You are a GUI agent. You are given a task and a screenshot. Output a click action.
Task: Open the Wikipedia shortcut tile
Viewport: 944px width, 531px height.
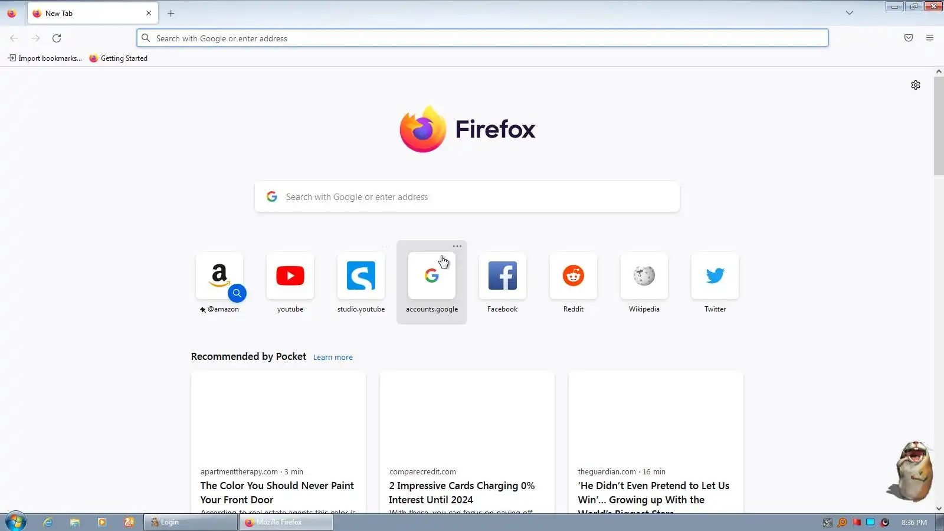644,276
